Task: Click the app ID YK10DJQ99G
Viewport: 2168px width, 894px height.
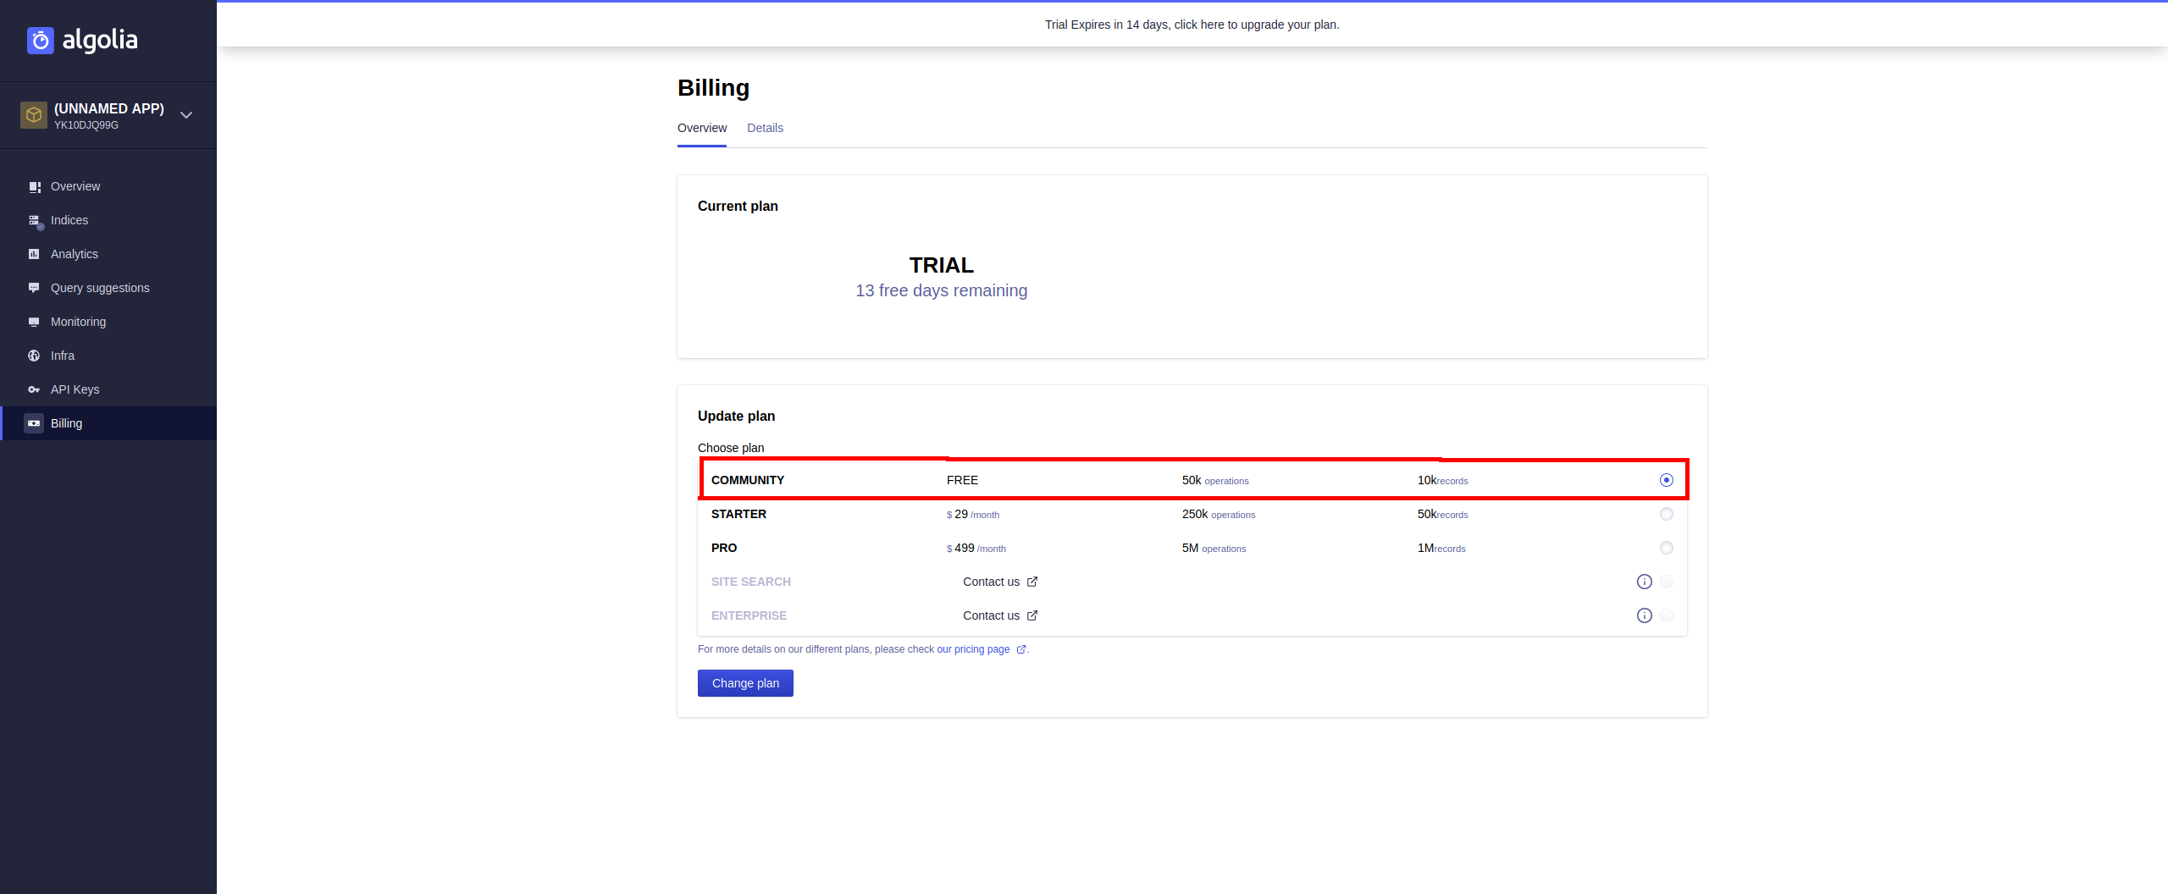Action: coord(86,125)
